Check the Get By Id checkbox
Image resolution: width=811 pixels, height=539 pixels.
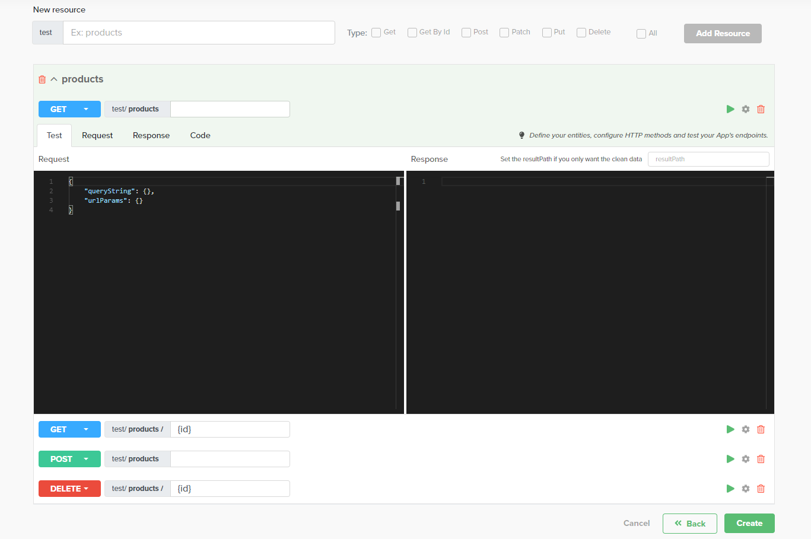412,33
